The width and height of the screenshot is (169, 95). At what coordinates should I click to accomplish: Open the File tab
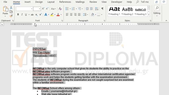(5, 2)
